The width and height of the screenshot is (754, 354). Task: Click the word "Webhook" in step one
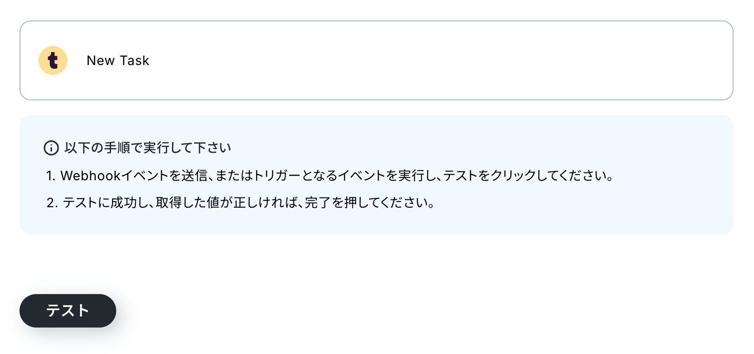click(91, 176)
